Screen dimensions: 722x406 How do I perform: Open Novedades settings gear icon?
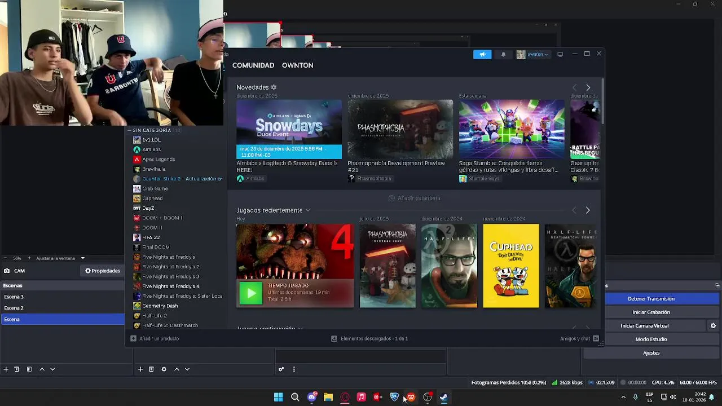click(274, 87)
